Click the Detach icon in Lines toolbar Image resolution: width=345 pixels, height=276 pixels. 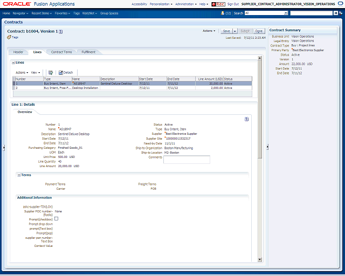point(61,73)
